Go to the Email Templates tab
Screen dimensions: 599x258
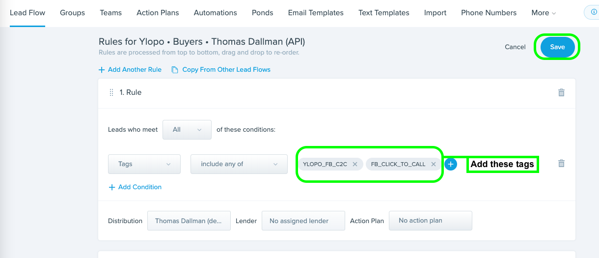coord(316,13)
